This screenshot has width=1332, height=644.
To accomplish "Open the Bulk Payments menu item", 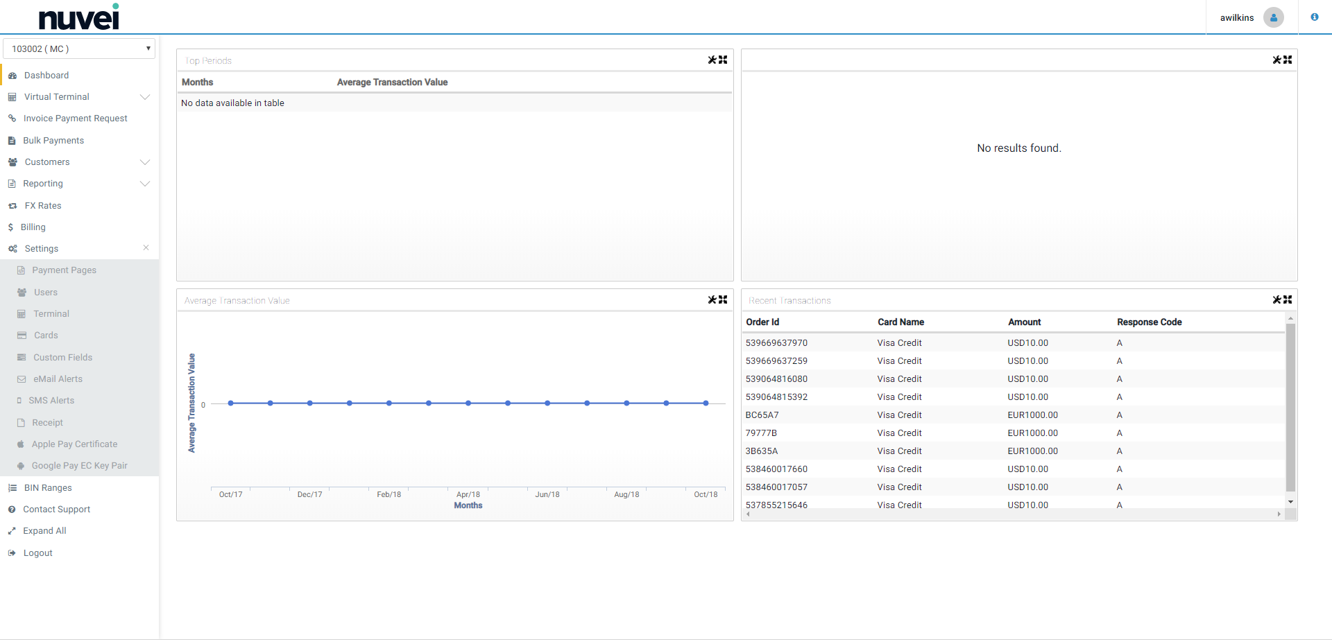I will (53, 141).
